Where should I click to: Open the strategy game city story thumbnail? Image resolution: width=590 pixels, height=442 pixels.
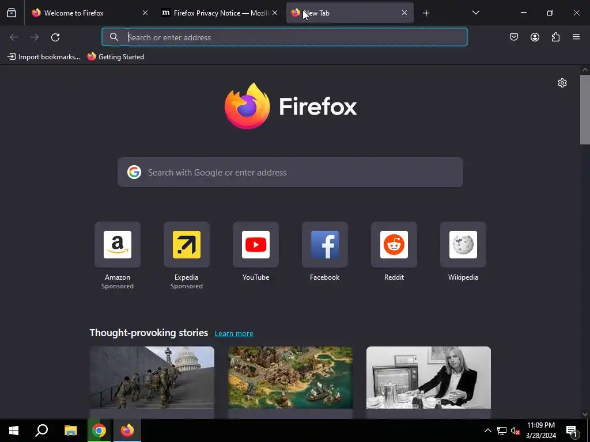(x=290, y=378)
